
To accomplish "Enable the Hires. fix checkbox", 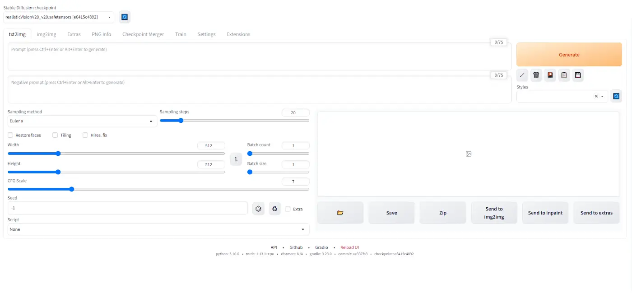I will tap(85, 135).
